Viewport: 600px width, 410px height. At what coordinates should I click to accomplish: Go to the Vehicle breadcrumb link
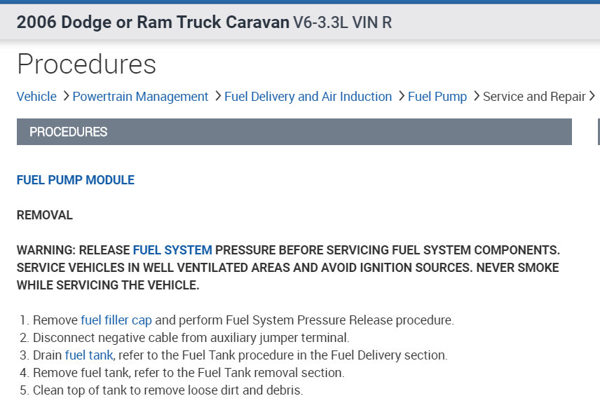(36, 97)
